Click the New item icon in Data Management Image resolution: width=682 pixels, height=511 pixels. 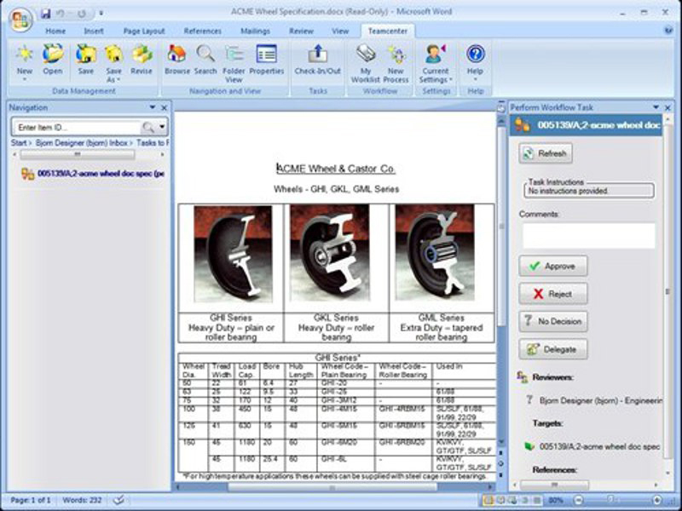coord(25,62)
